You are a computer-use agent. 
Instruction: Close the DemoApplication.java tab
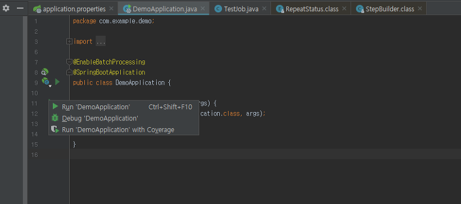tap(202, 8)
